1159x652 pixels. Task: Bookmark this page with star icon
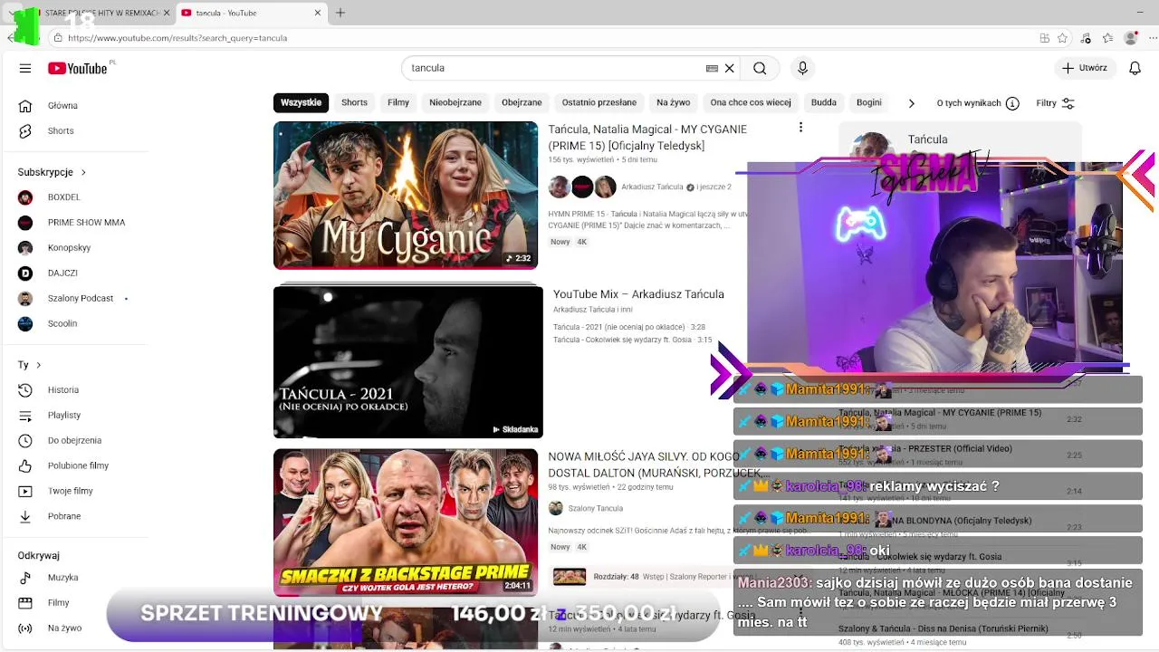tap(1062, 38)
